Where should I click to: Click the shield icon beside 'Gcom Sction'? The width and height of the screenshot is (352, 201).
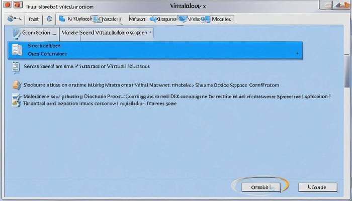[x=17, y=34]
